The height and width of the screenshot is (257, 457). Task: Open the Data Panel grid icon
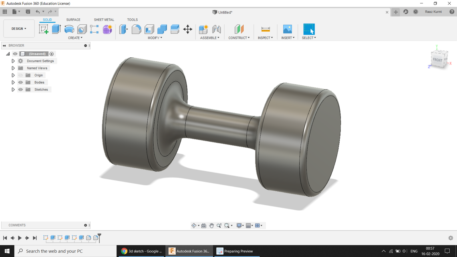5,12
